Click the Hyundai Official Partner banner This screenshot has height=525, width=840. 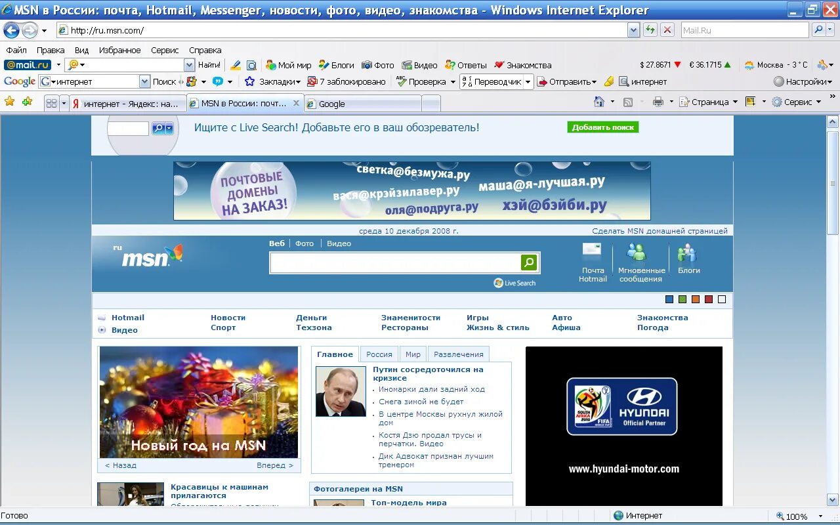621,406
